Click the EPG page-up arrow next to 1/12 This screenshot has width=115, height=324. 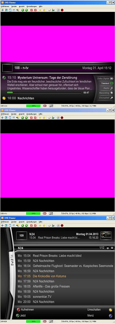pos(112,248)
